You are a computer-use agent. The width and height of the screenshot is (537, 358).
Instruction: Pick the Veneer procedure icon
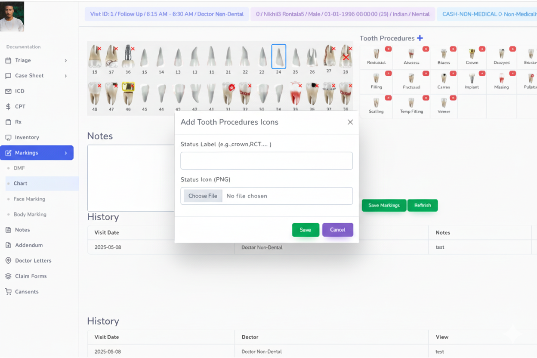pos(444,103)
